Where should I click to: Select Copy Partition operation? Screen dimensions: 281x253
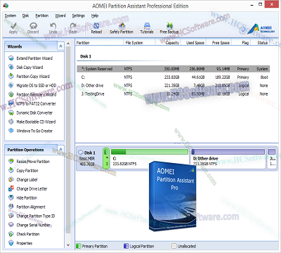point(27,171)
